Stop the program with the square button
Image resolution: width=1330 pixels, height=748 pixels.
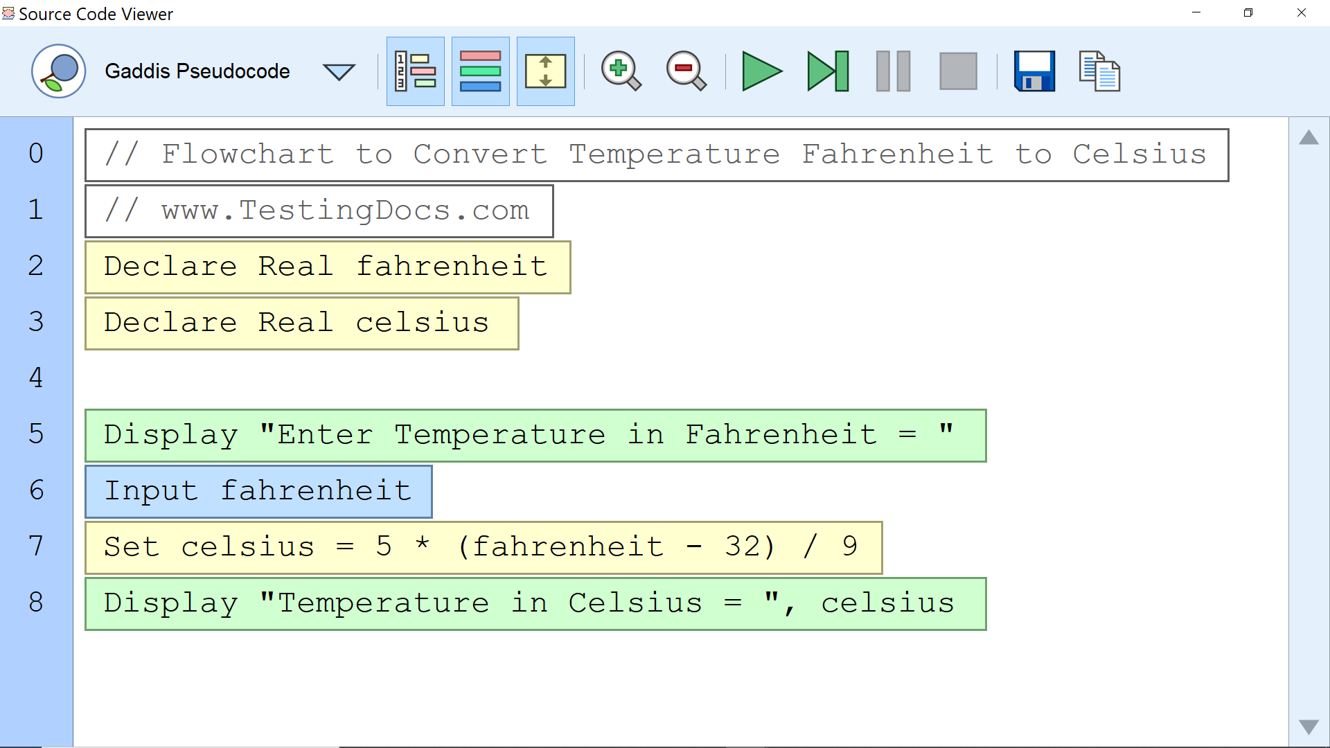coord(958,71)
